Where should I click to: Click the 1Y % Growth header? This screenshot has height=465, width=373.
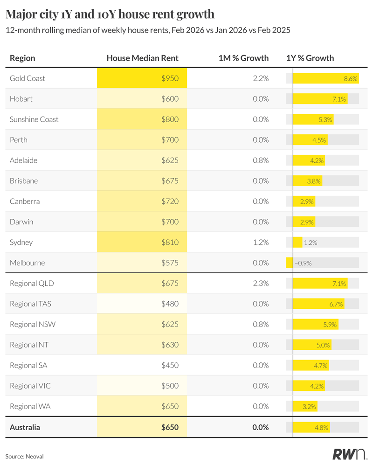(x=310, y=58)
